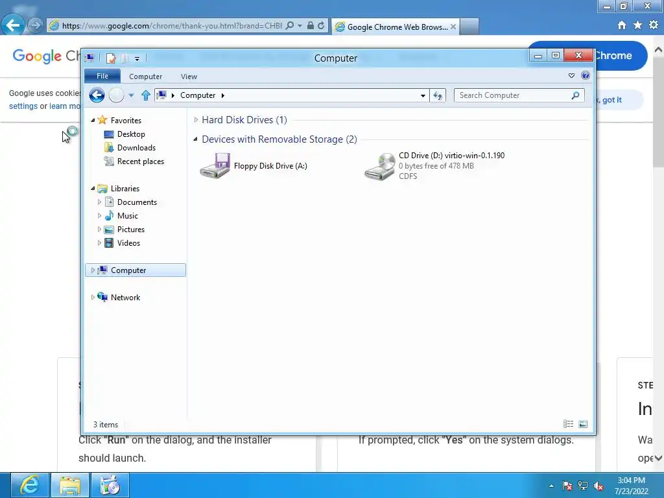Click the Computer breadcrumb in address bar

pyautogui.click(x=198, y=95)
